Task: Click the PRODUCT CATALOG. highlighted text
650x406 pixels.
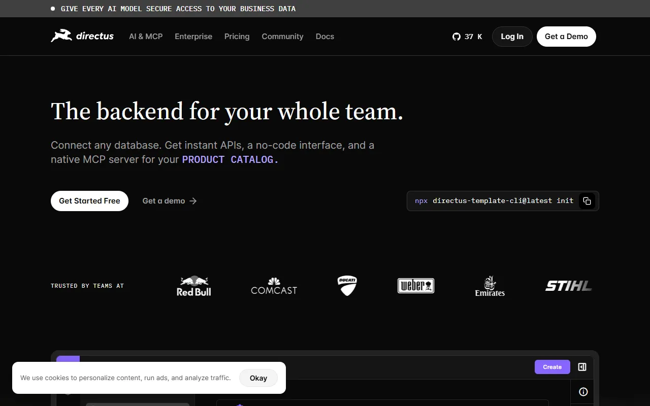Action: 231,159
